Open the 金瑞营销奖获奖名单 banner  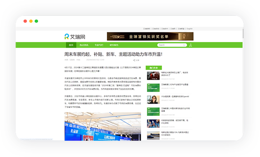[150, 36]
